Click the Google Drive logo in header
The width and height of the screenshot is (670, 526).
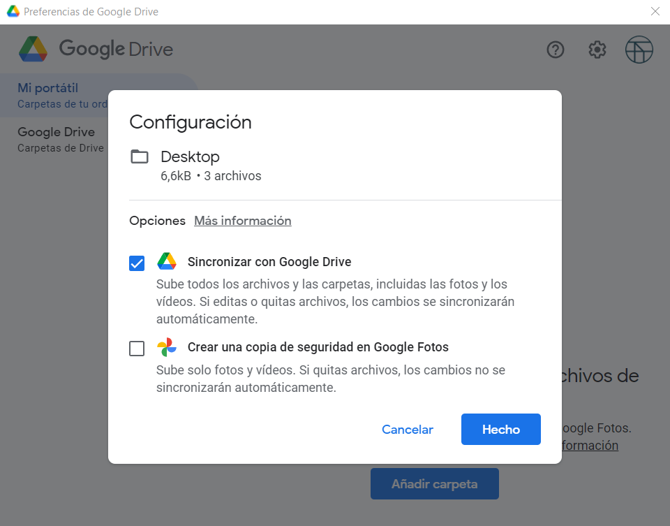click(33, 49)
